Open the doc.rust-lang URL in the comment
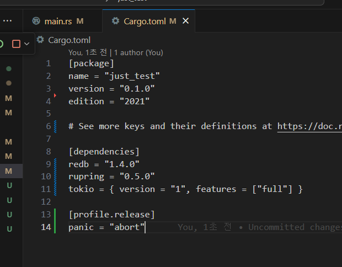The image size is (342, 267). pyautogui.click(x=309, y=126)
